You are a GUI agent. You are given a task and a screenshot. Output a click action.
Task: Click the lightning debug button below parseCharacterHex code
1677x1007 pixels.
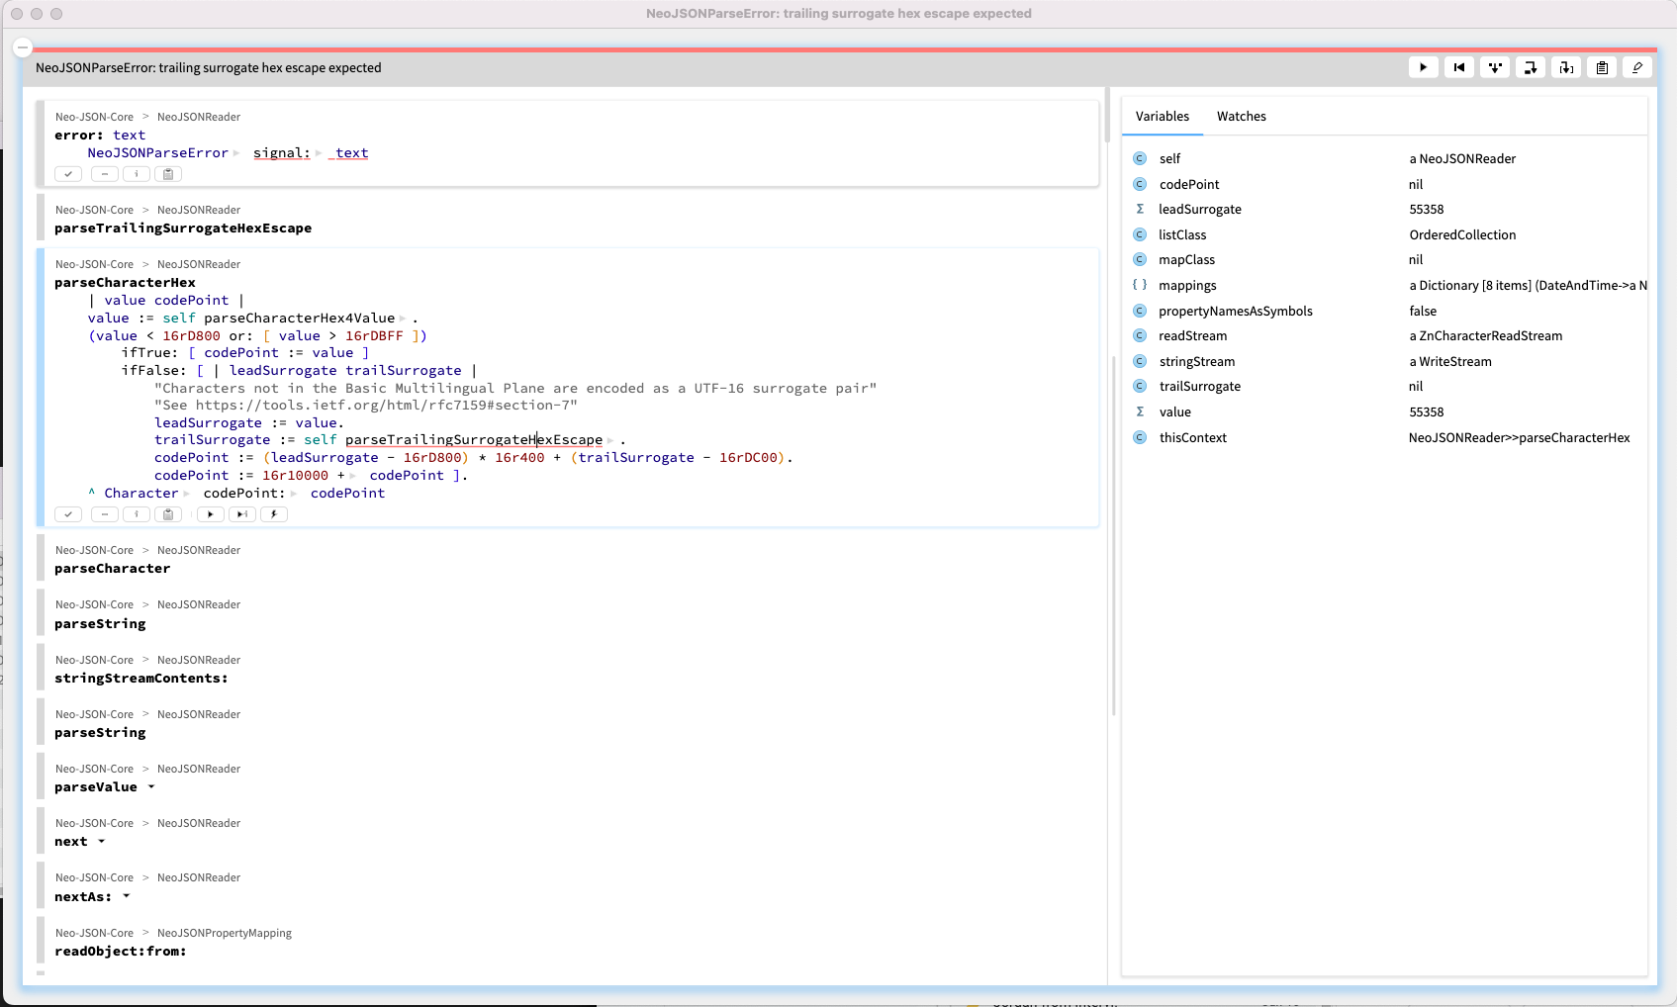point(274,514)
